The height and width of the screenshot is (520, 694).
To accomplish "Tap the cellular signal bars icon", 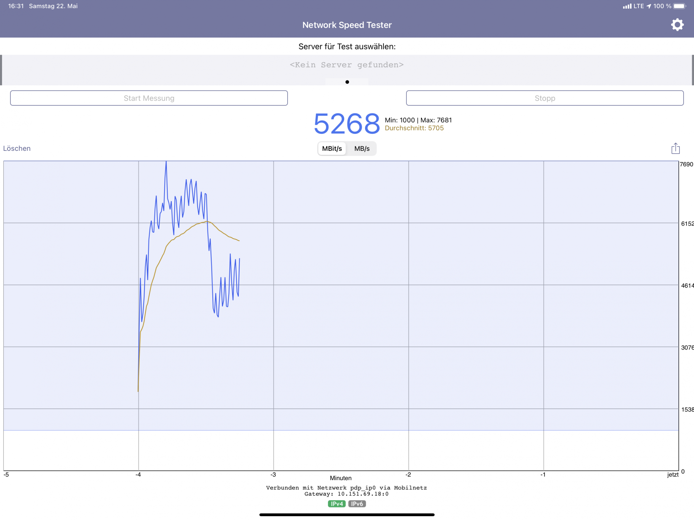I will 627,6.
